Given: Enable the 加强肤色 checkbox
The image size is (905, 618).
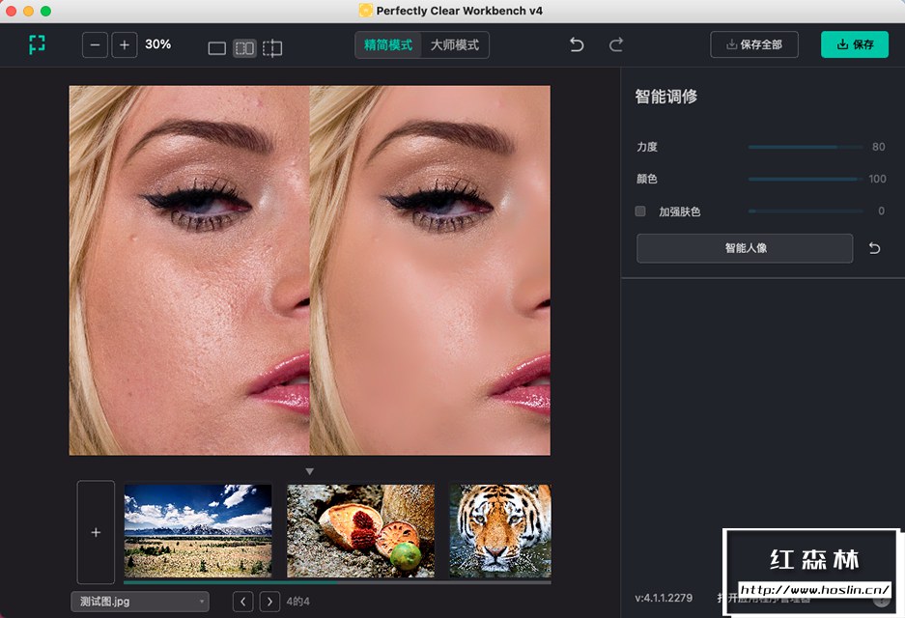Looking at the screenshot, I should tap(640, 211).
